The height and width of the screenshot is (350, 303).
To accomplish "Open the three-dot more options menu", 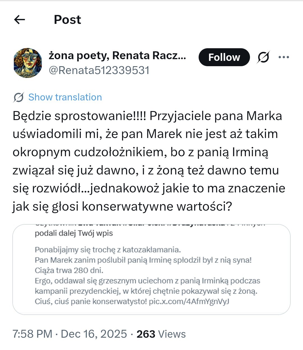I will [284, 57].
